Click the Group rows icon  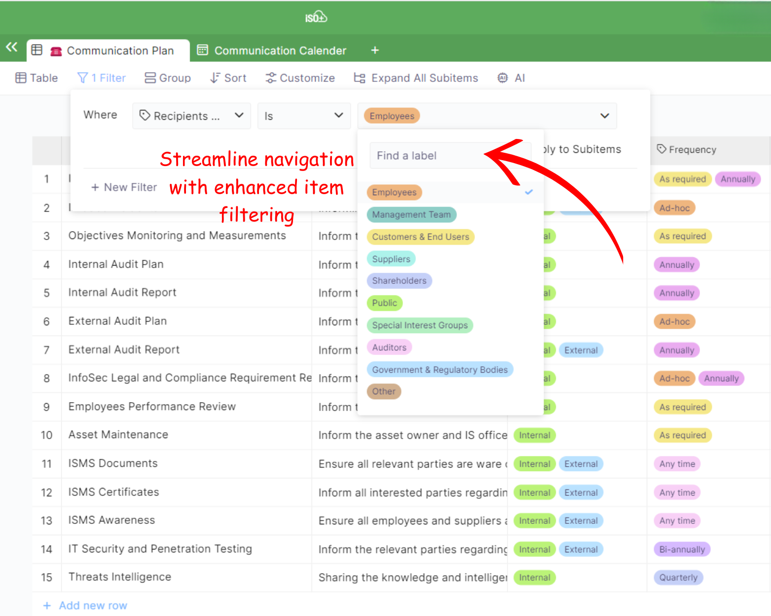click(150, 78)
